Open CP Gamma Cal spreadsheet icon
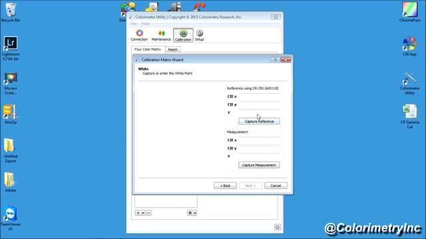The image size is (426, 239). (410, 117)
